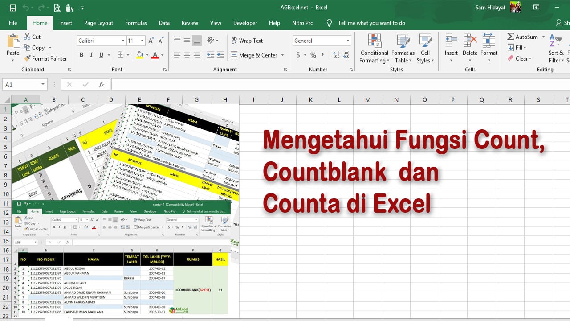Image resolution: width=570 pixels, height=321 pixels.
Task: Open the File tab
Action: (13, 23)
